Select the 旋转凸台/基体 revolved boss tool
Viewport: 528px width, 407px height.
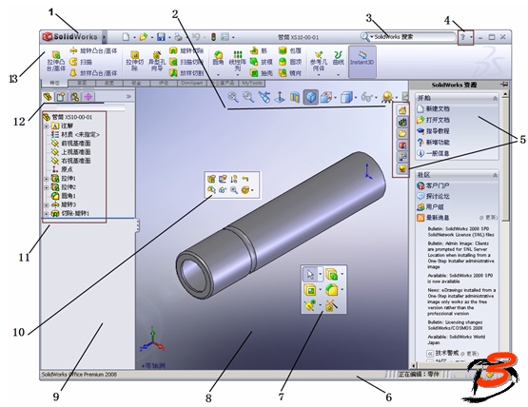[93, 50]
